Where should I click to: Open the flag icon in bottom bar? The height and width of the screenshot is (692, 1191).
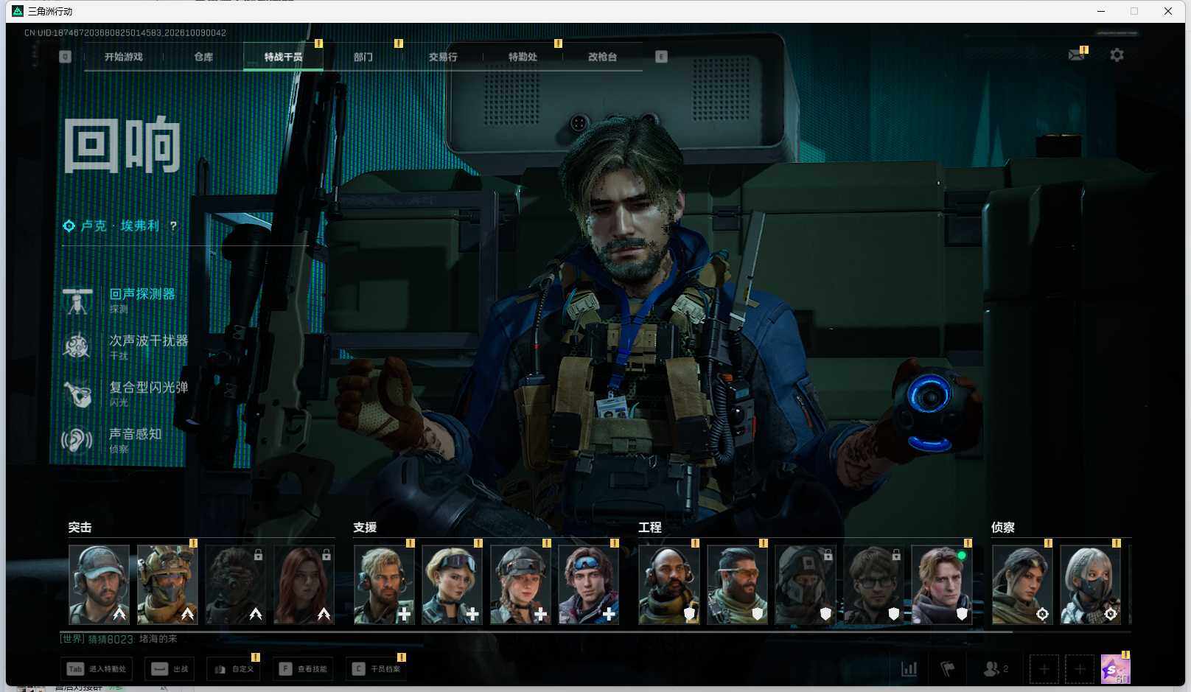coord(948,668)
